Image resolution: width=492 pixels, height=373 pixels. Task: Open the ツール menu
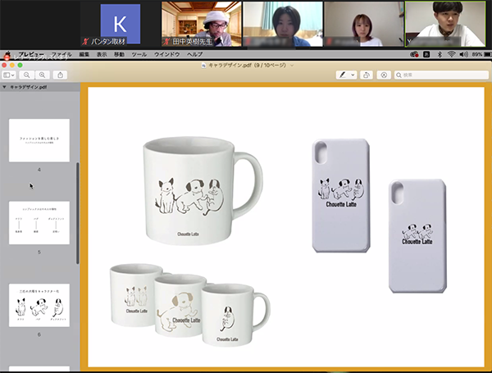pyautogui.click(x=139, y=54)
